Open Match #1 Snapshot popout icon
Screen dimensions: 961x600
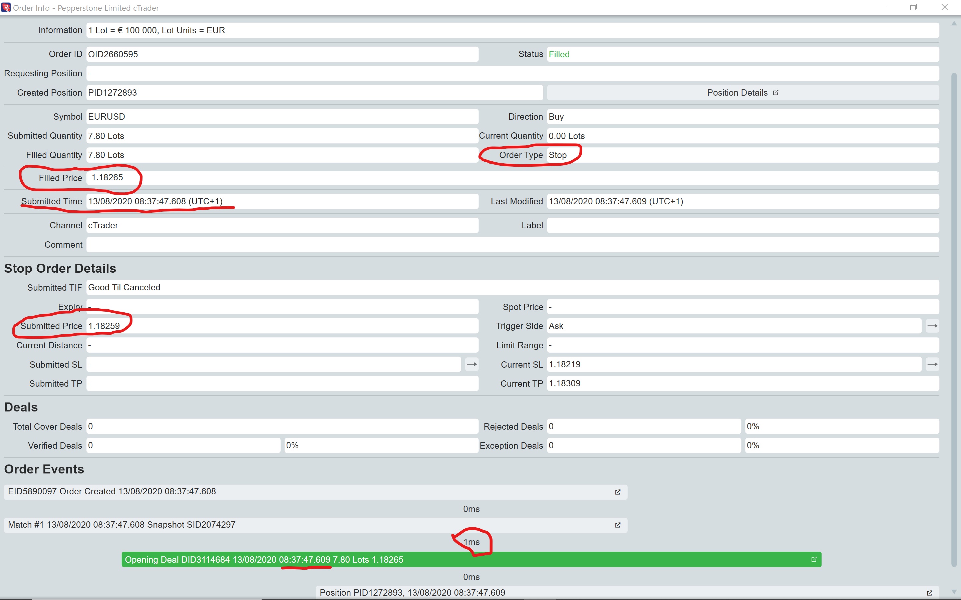click(x=618, y=525)
